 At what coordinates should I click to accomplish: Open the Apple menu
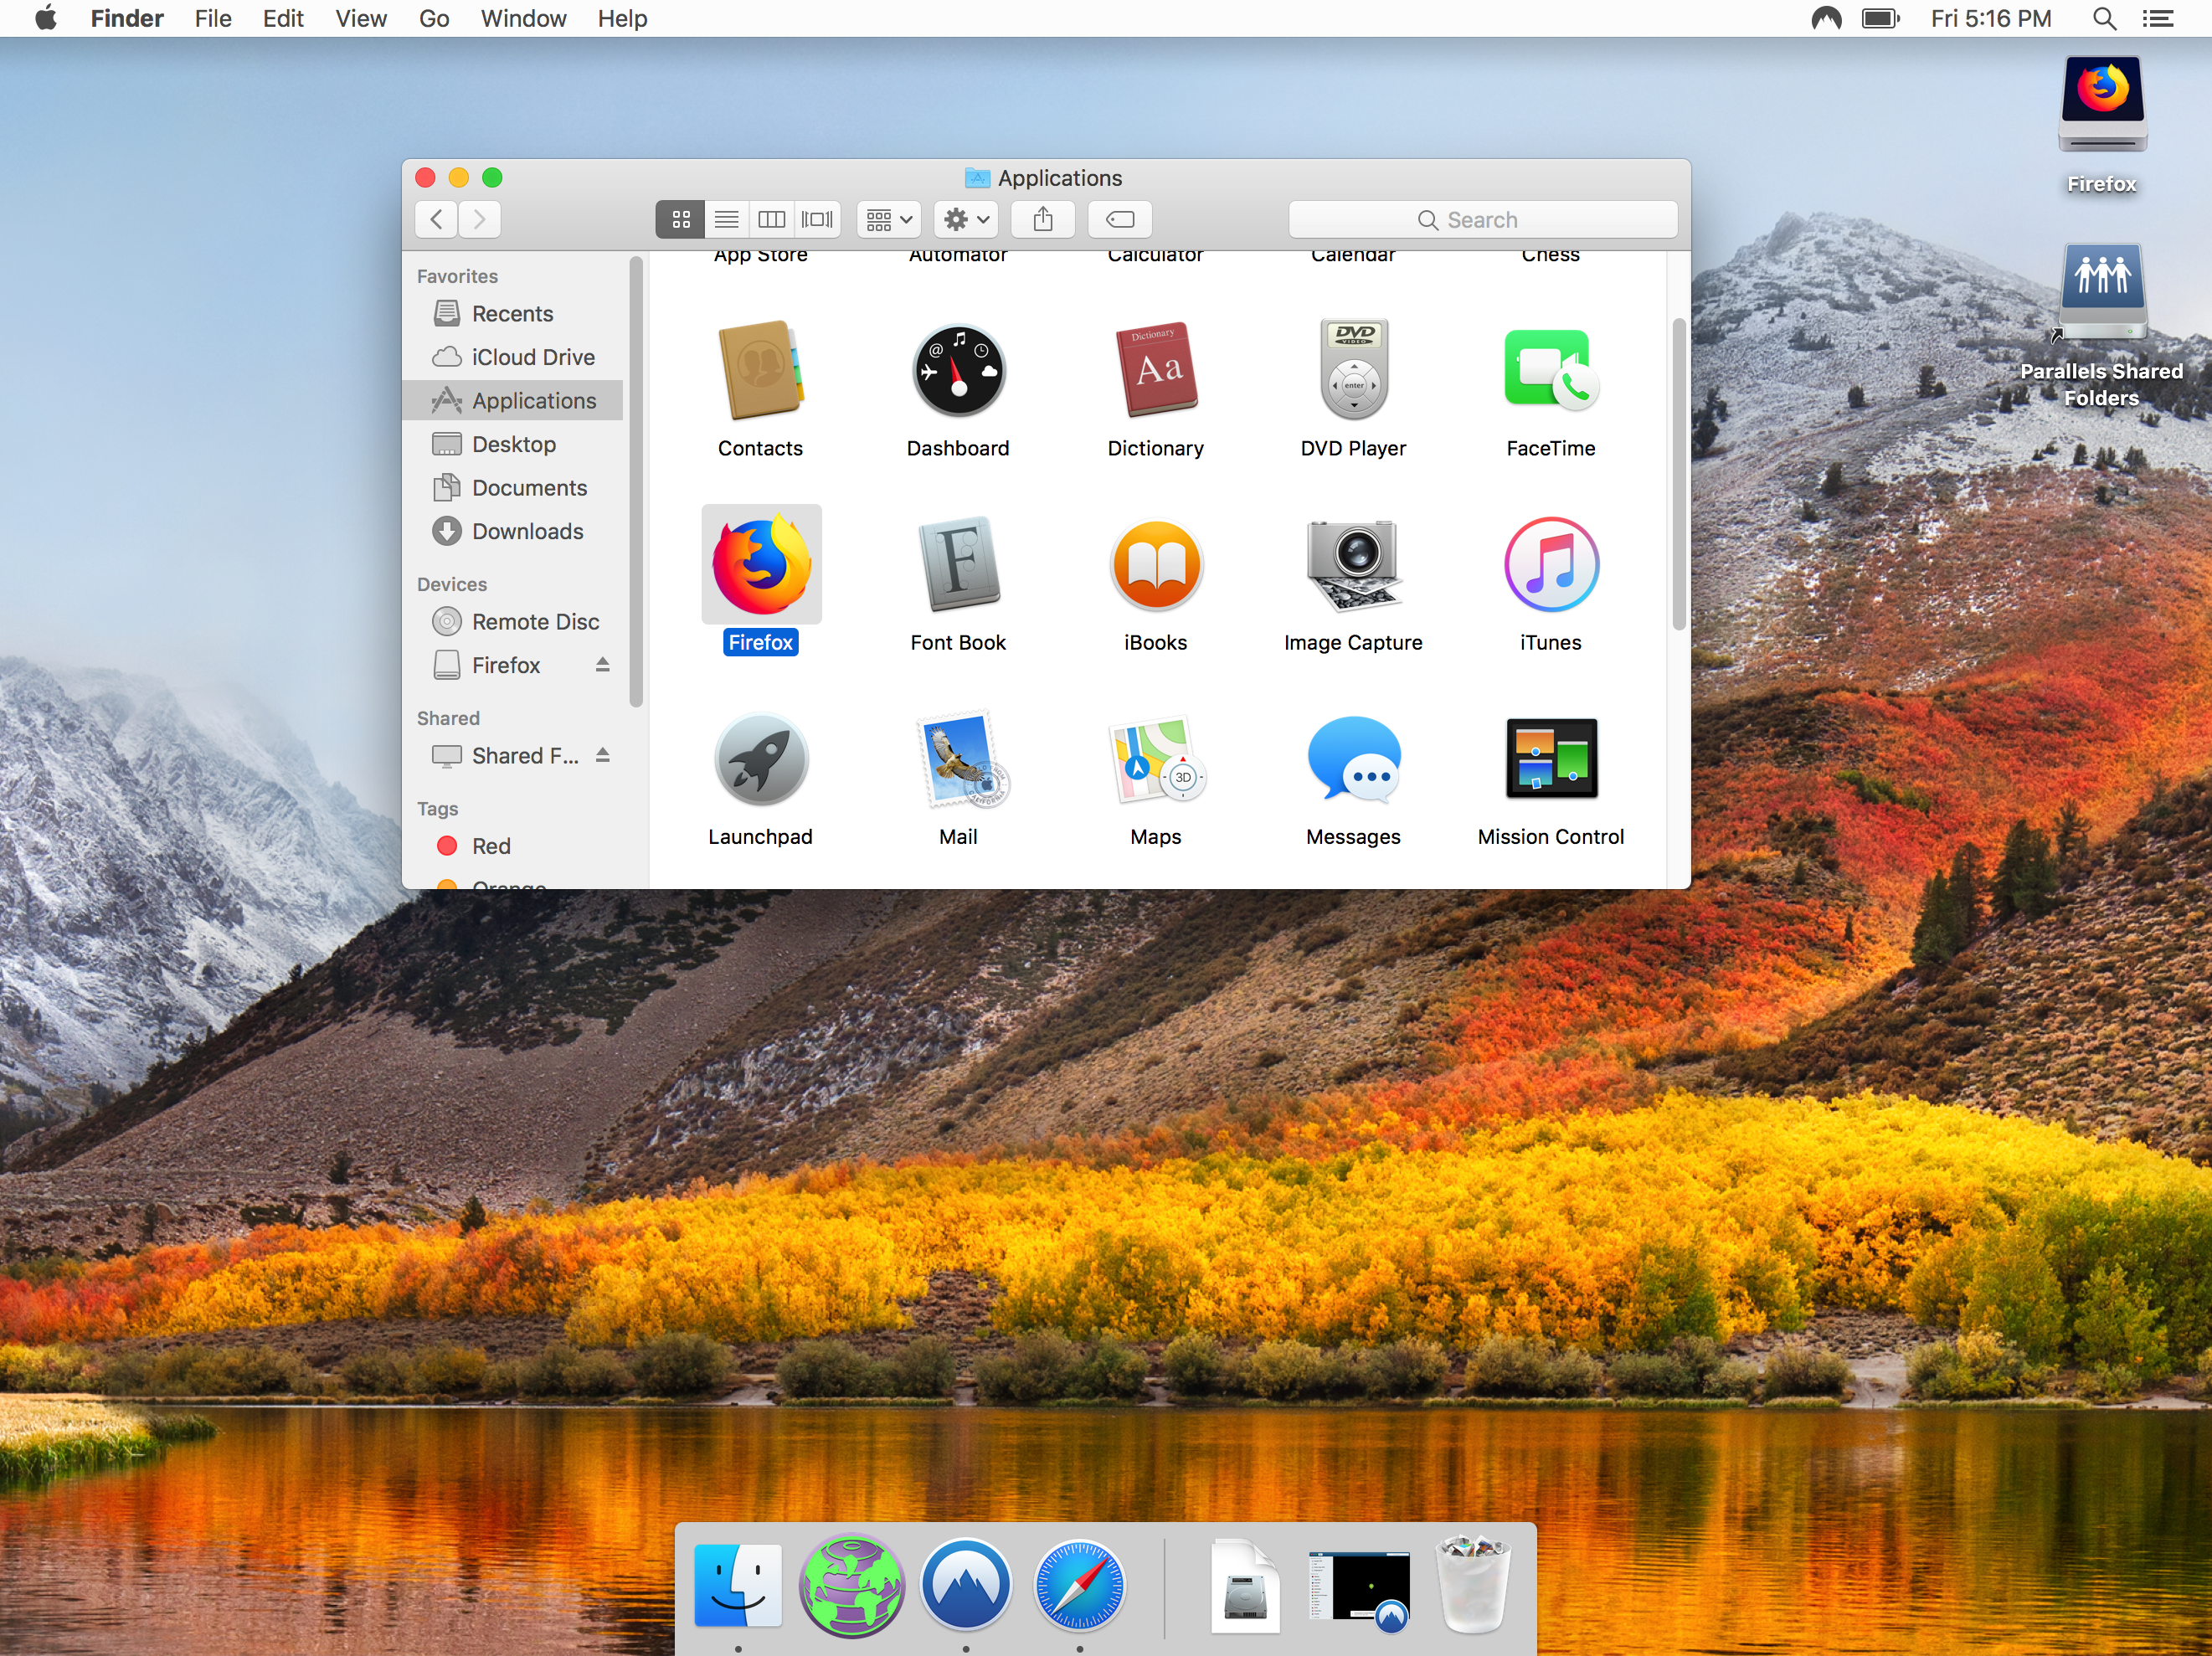[x=45, y=18]
